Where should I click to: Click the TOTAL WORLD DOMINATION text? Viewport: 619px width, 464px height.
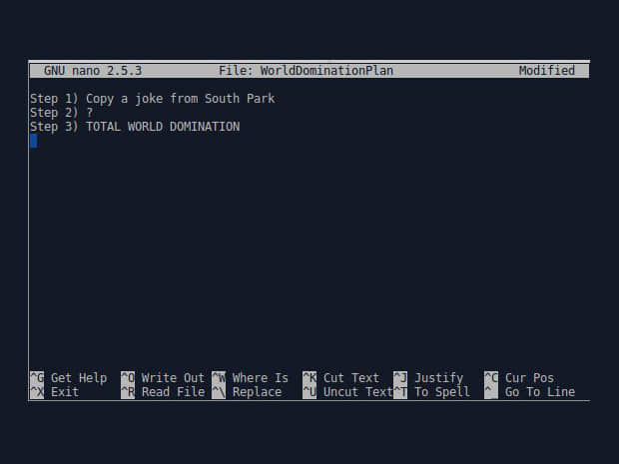163,127
